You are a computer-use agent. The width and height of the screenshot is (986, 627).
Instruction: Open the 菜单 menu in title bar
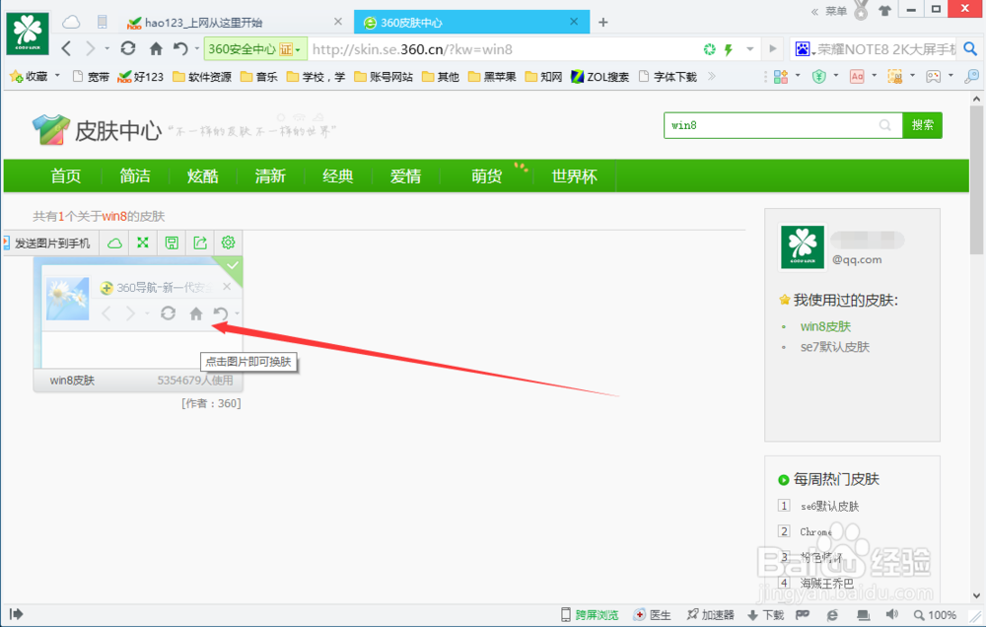click(836, 11)
